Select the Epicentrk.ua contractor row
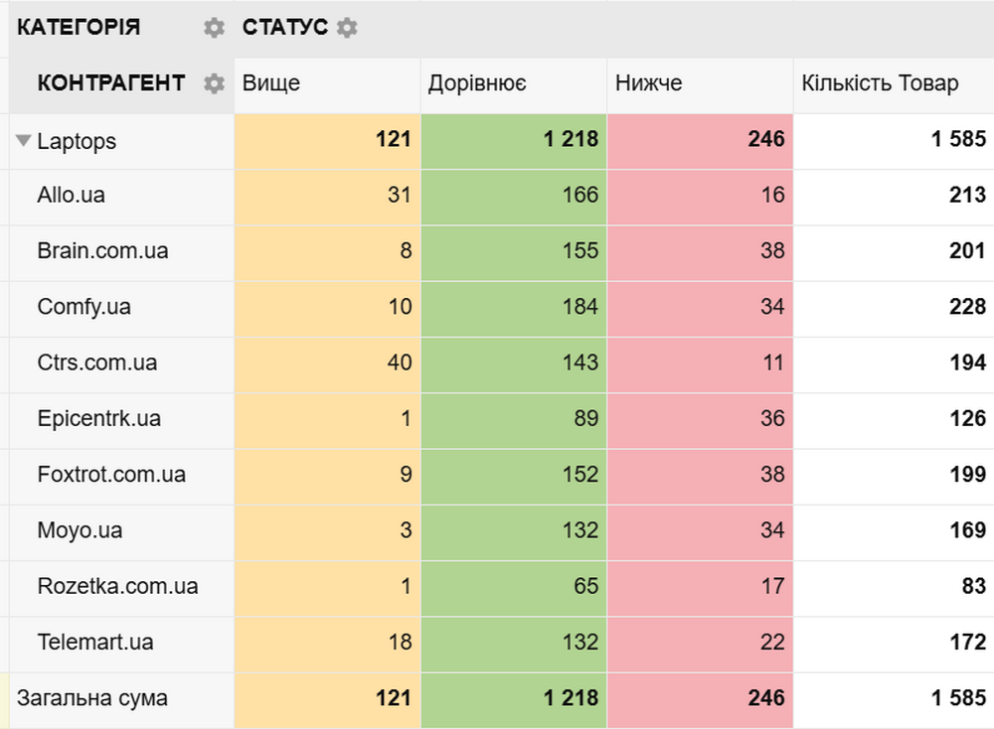The image size is (994, 729). tap(98, 419)
